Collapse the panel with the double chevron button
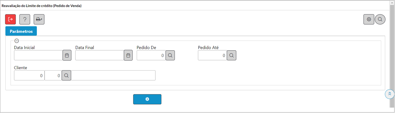 coord(390,94)
